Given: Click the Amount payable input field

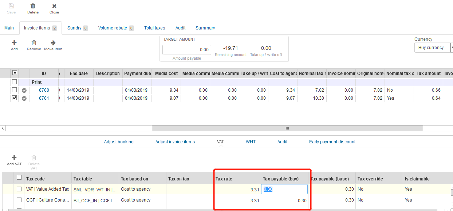Looking at the screenshot, I should coord(187,50).
